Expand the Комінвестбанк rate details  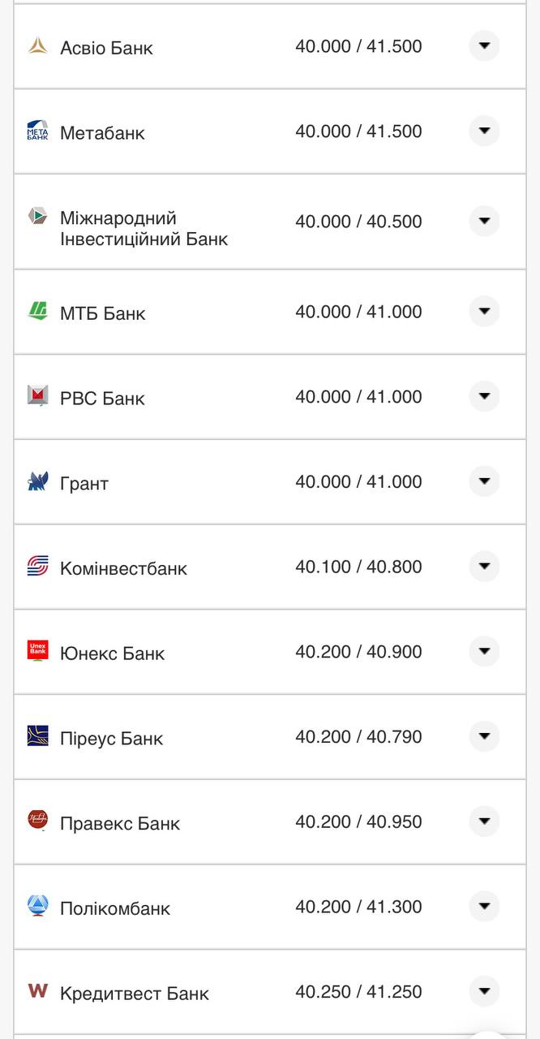(x=484, y=566)
